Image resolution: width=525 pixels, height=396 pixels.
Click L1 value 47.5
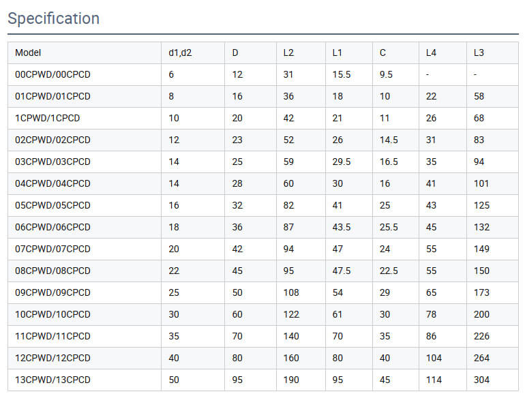(x=342, y=271)
